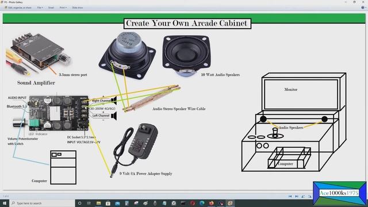Select the Photo Gallery taskbar icon
Screen dimensions: 368x207
pos(230,203)
